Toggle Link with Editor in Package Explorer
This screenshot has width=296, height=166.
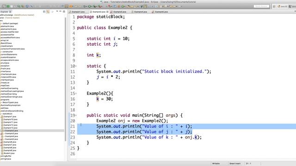point(48,12)
